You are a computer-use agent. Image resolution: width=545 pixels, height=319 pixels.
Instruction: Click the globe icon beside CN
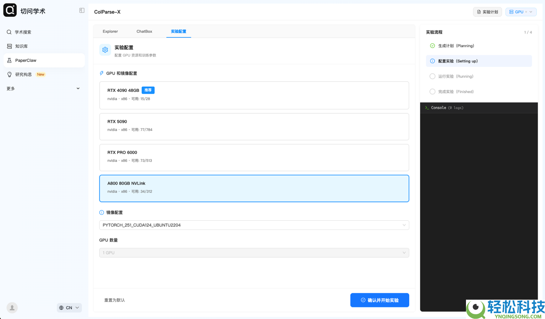pos(61,308)
